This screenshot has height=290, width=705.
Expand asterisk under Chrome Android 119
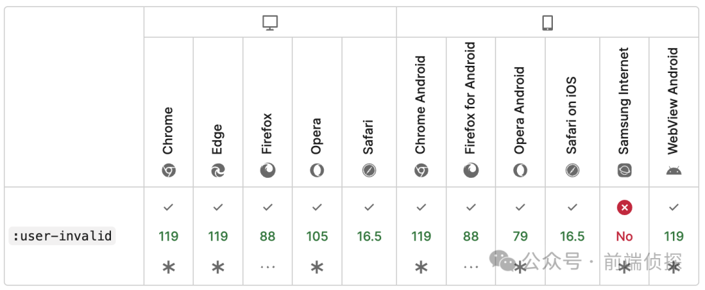(421, 268)
